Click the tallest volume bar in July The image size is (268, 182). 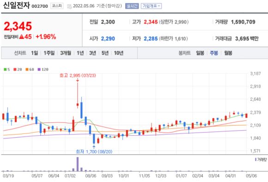point(78,164)
